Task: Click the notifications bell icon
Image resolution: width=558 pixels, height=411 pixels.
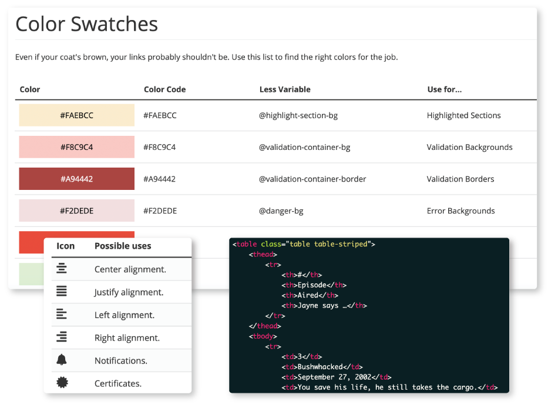Action: click(62, 360)
